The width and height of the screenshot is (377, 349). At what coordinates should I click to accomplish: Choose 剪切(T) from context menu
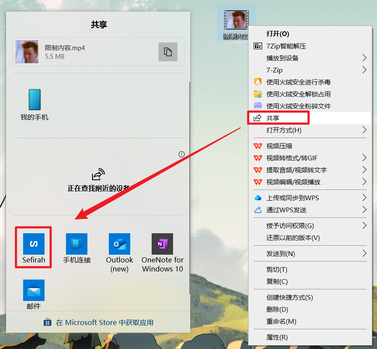coord(310,270)
